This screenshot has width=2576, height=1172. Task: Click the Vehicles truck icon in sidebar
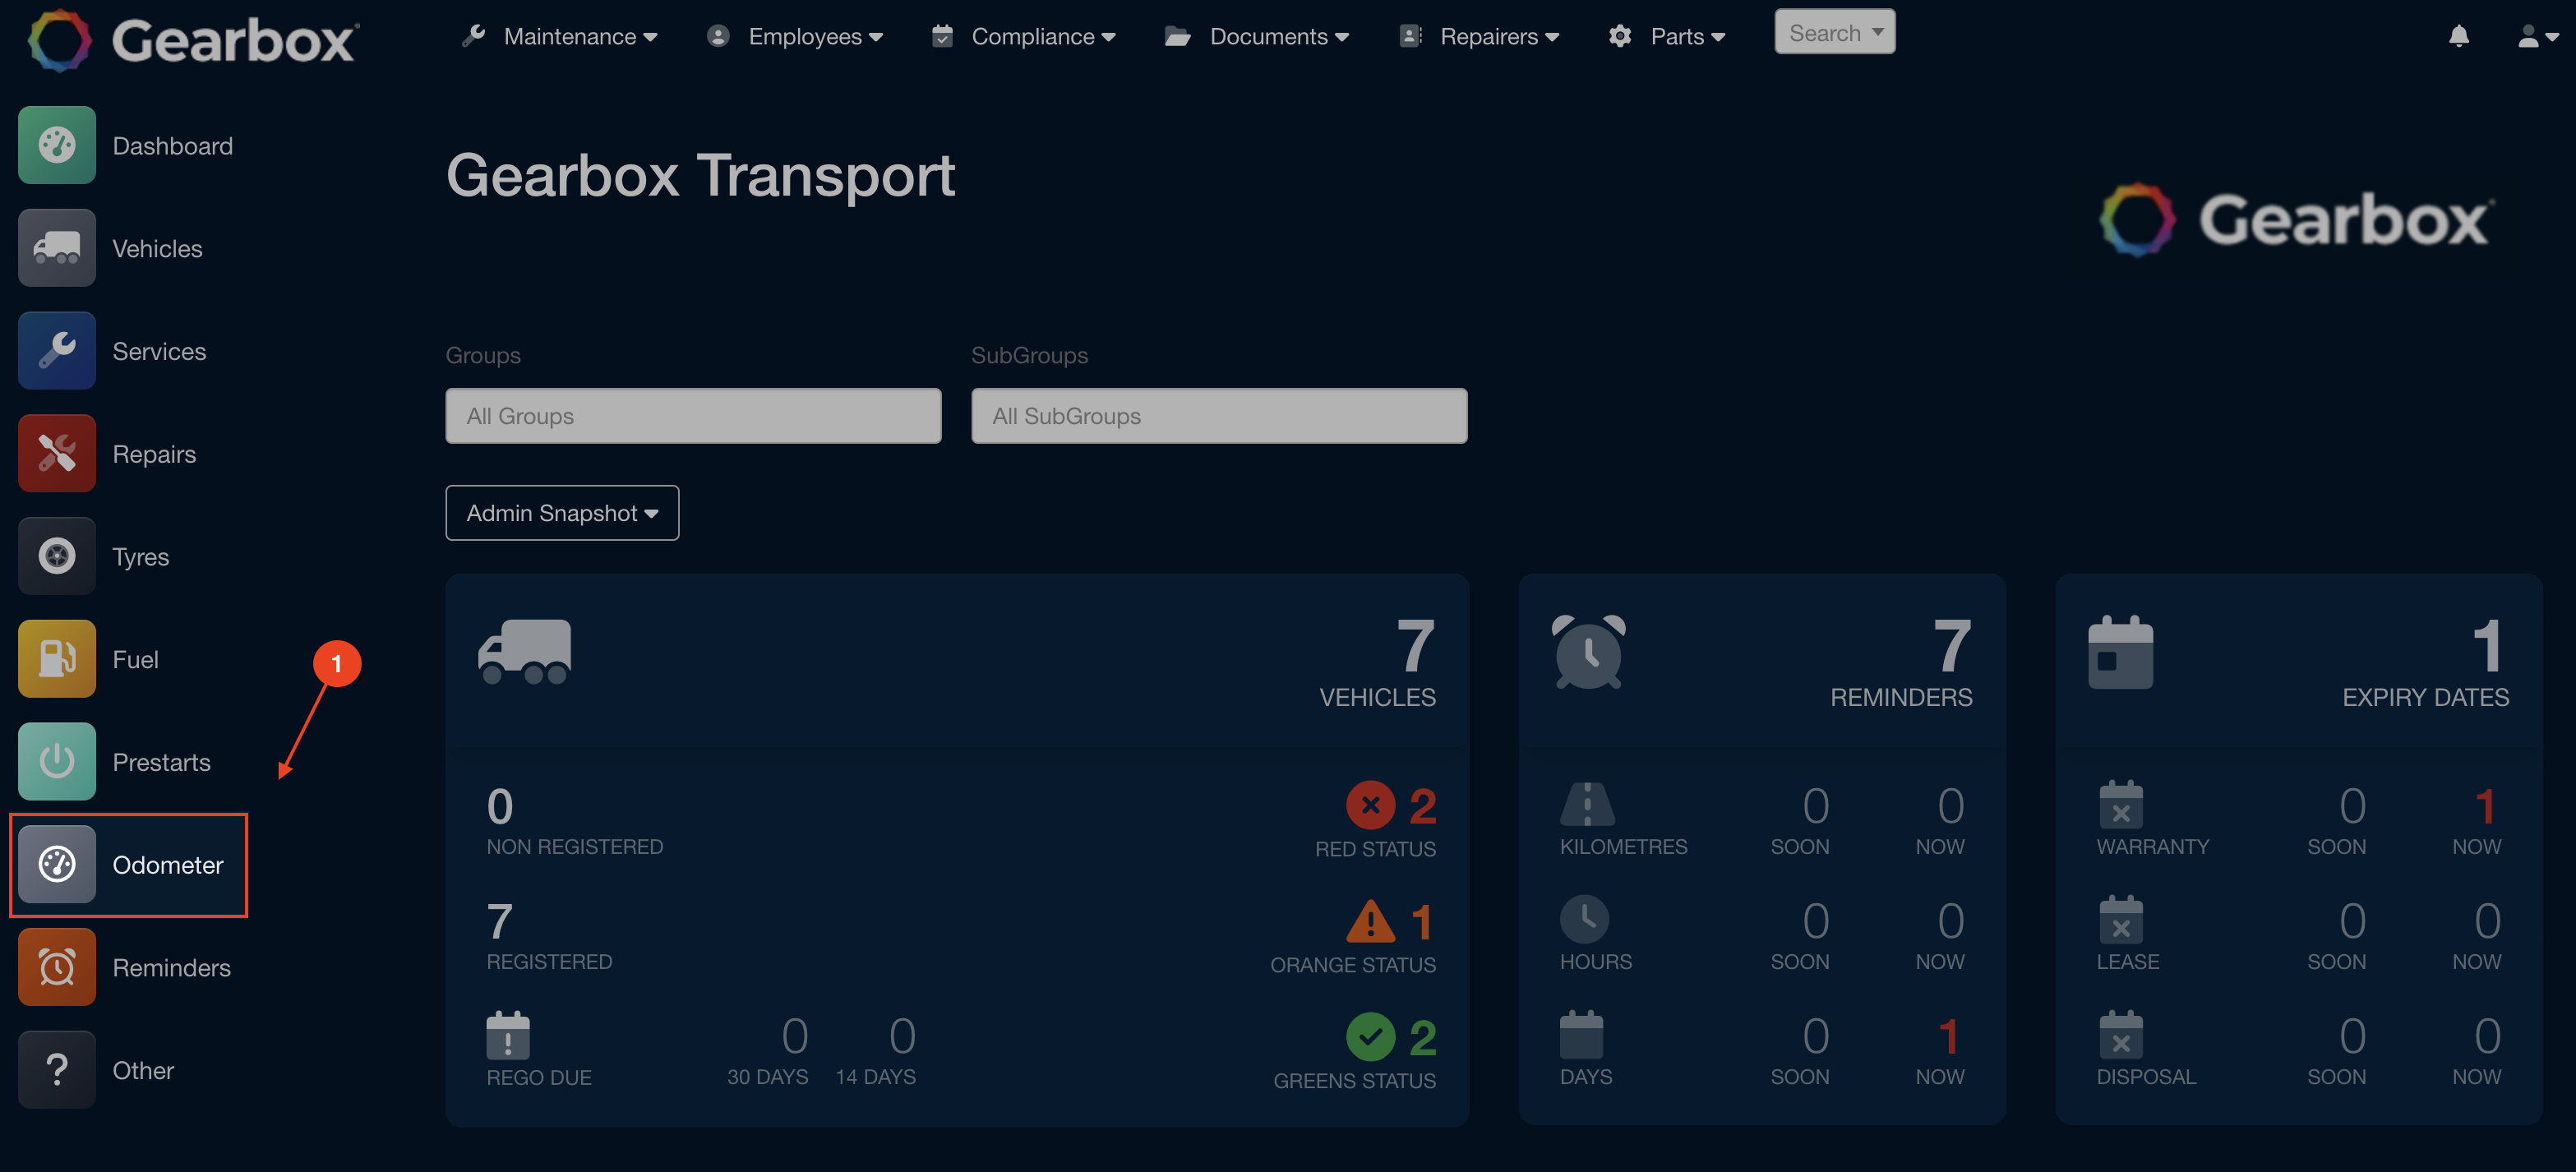click(x=57, y=248)
